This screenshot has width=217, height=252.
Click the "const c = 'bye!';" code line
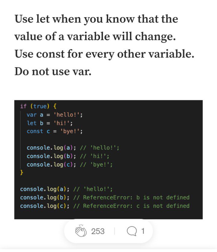click(55, 131)
